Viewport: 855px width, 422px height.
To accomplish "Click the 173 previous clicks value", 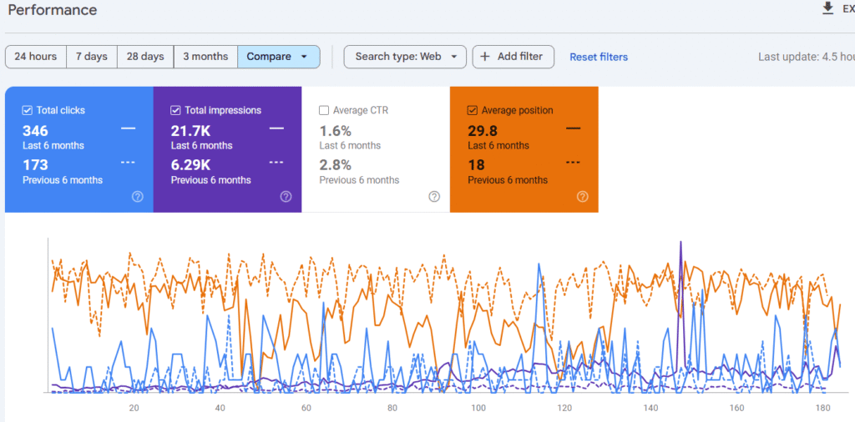I will [x=35, y=165].
